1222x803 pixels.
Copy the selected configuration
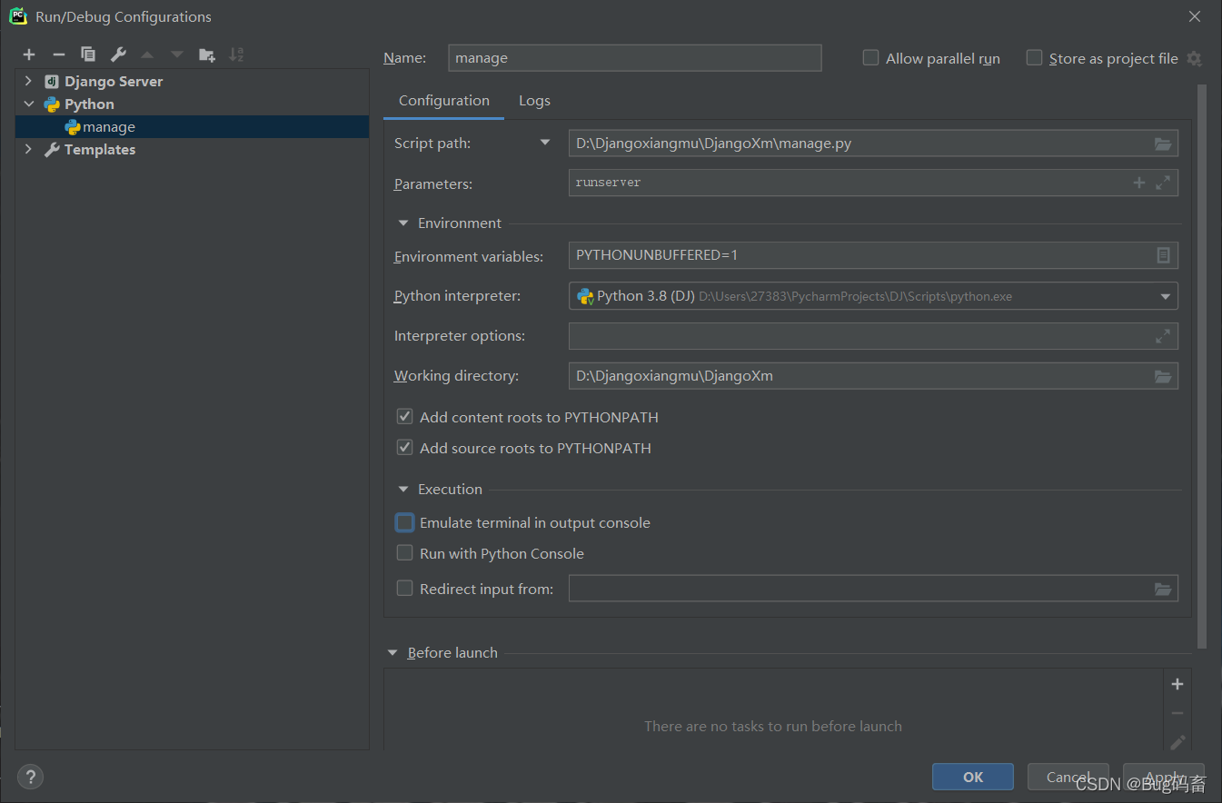pyautogui.click(x=88, y=55)
